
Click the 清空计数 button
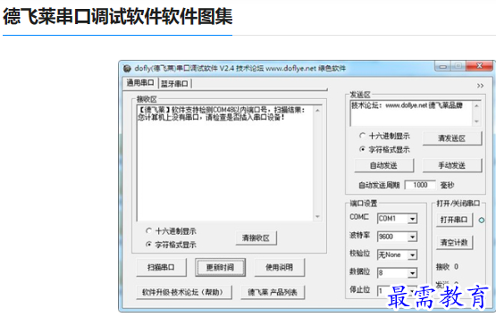click(x=454, y=243)
